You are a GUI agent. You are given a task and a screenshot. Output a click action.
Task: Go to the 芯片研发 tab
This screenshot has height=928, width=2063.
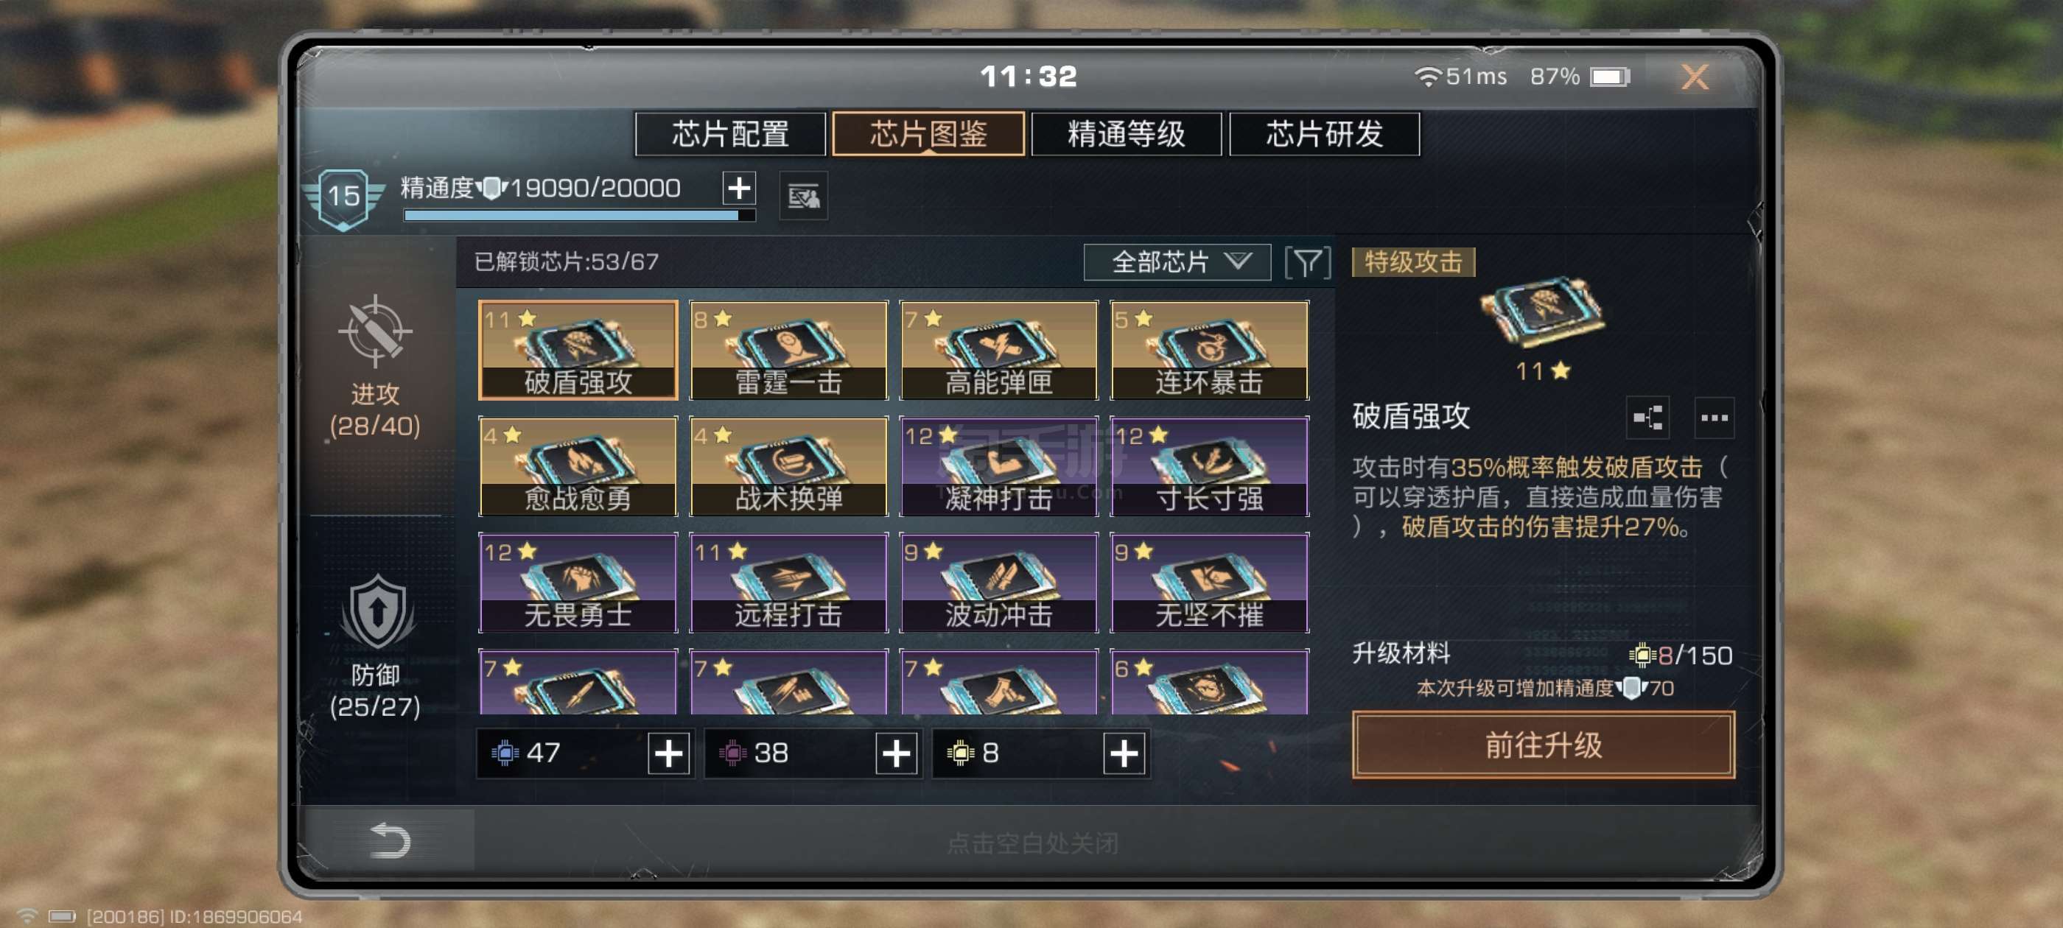click(x=1325, y=134)
